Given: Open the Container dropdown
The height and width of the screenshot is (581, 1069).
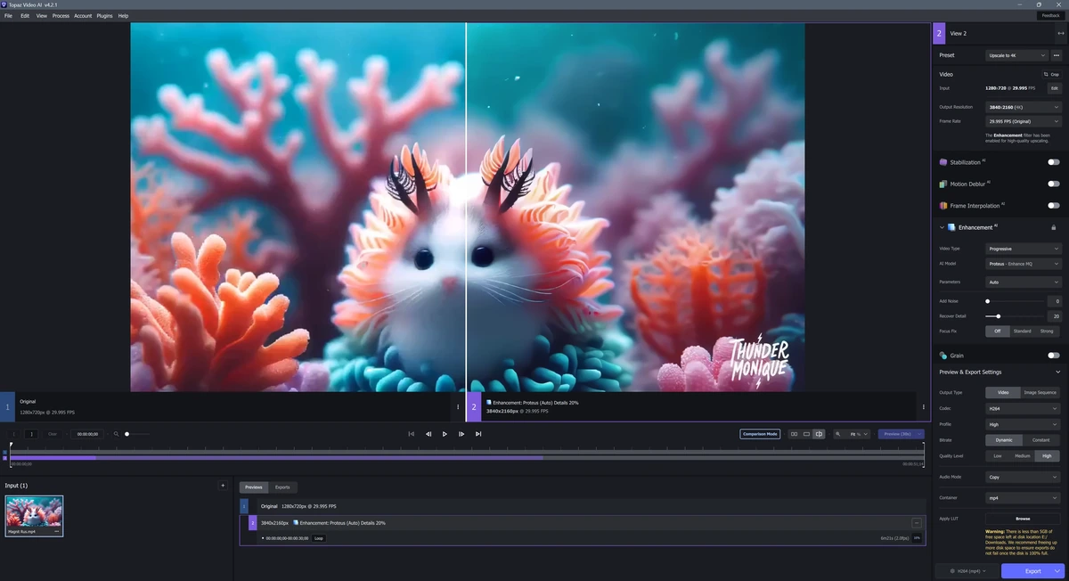Looking at the screenshot, I should pyautogui.click(x=1023, y=498).
